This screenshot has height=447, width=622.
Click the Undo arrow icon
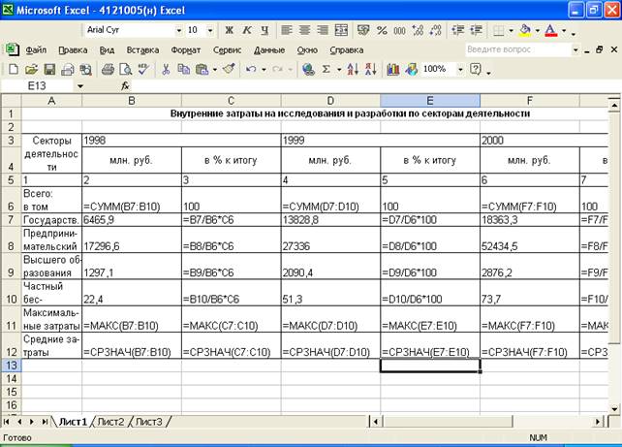click(x=251, y=70)
